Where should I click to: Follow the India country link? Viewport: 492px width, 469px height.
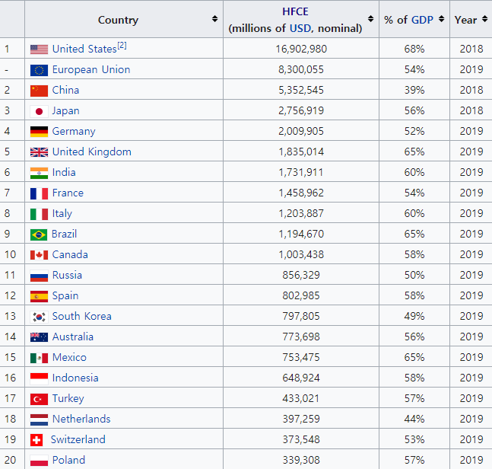64,172
